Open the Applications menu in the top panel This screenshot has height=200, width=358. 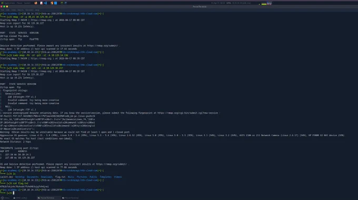pos(8,3)
